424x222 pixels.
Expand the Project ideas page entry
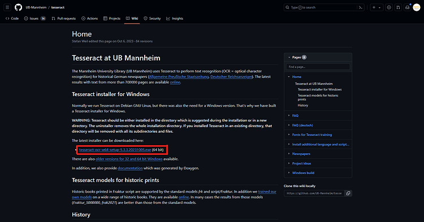(x=289, y=163)
